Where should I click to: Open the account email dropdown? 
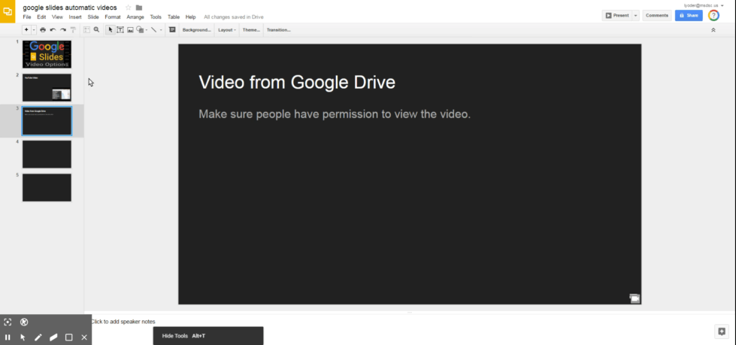pos(704,5)
